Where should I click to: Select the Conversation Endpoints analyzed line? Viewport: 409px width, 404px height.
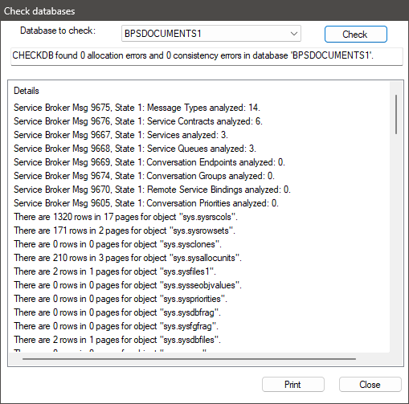point(149,162)
